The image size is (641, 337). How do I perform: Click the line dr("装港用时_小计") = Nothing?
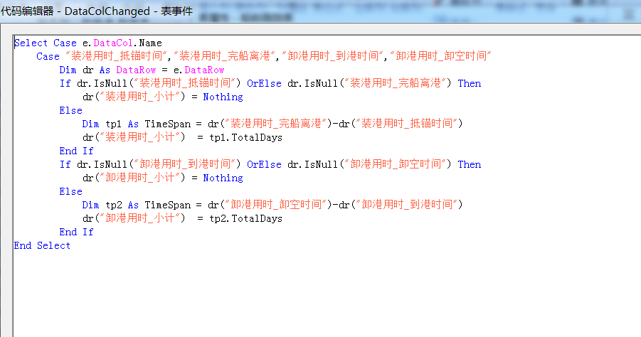coord(163,97)
